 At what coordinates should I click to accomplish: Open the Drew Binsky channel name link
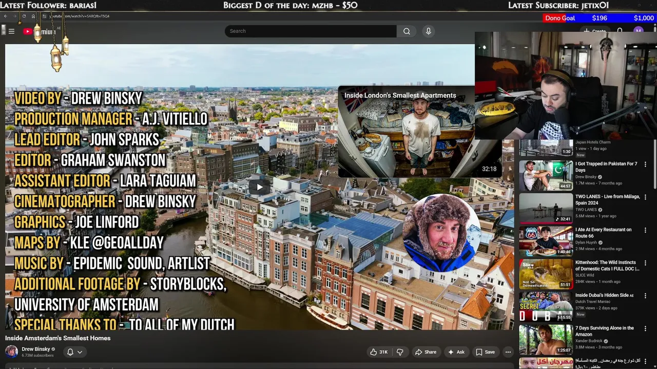pos(36,349)
